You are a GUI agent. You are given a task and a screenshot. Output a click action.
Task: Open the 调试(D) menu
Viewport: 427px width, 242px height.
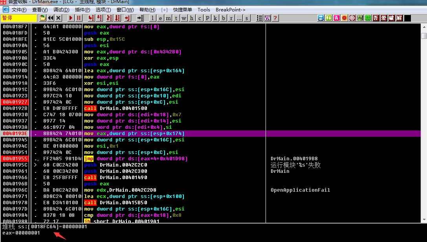point(61,10)
